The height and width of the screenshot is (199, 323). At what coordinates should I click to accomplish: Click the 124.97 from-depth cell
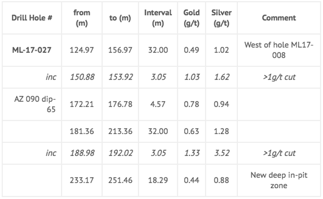(x=82, y=50)
